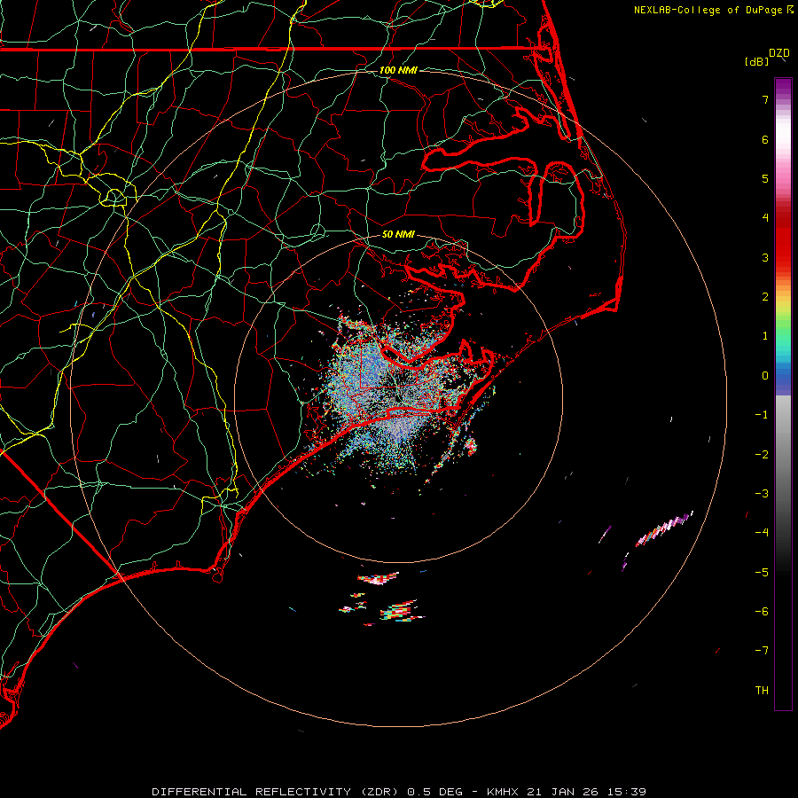Click the 6 value on the color scale
The width and height of the screenshot is (798, 798).
point(765,139)
